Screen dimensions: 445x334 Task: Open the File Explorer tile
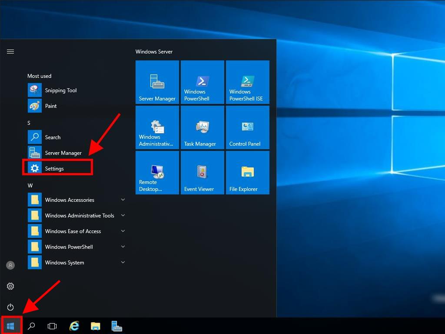click(248, 173)
